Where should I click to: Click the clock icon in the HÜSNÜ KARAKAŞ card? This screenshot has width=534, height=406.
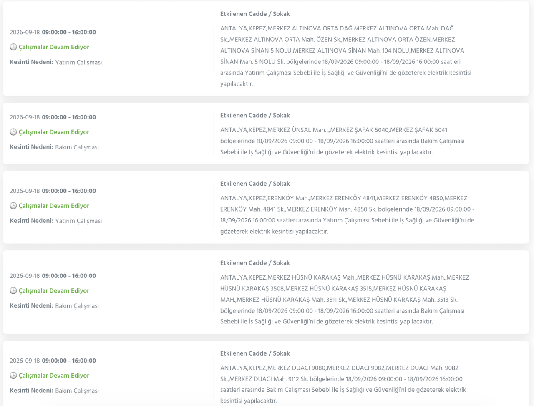click(13, 290)
